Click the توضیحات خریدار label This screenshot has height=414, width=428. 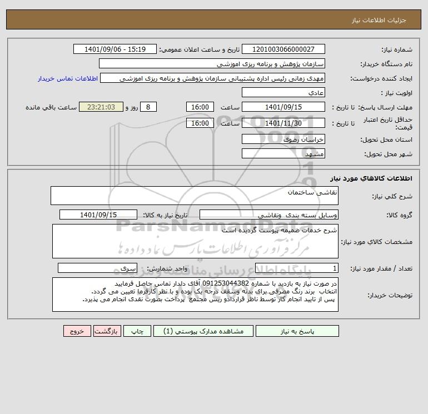pos(390,295)
